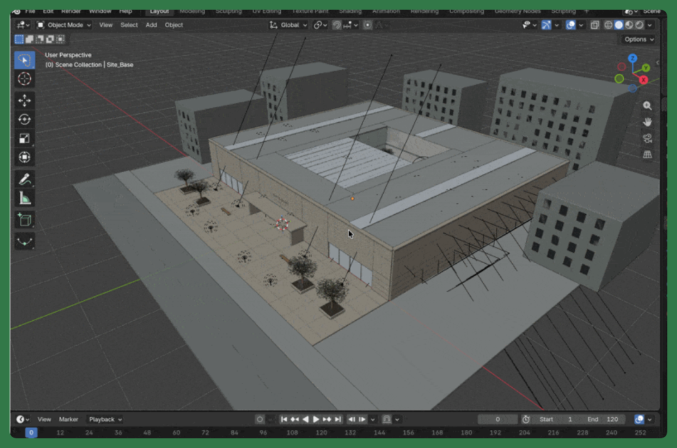Click the red X axis on gizmo
Image resolution: width=677 pixels, height=448 pixels.
click(643, 80)
